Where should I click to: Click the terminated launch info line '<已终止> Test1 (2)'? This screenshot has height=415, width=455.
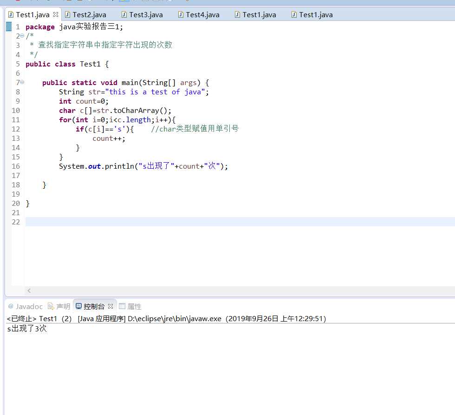pos(39,319)
